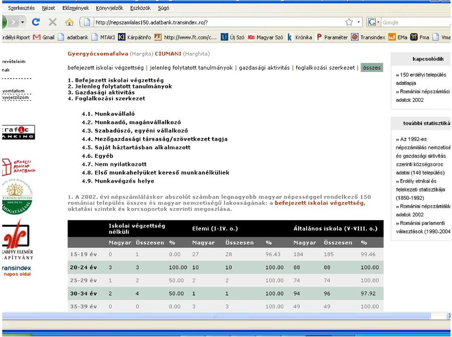Open 'Az 1992-es népszámlálás' statistics link

[423, 156]
